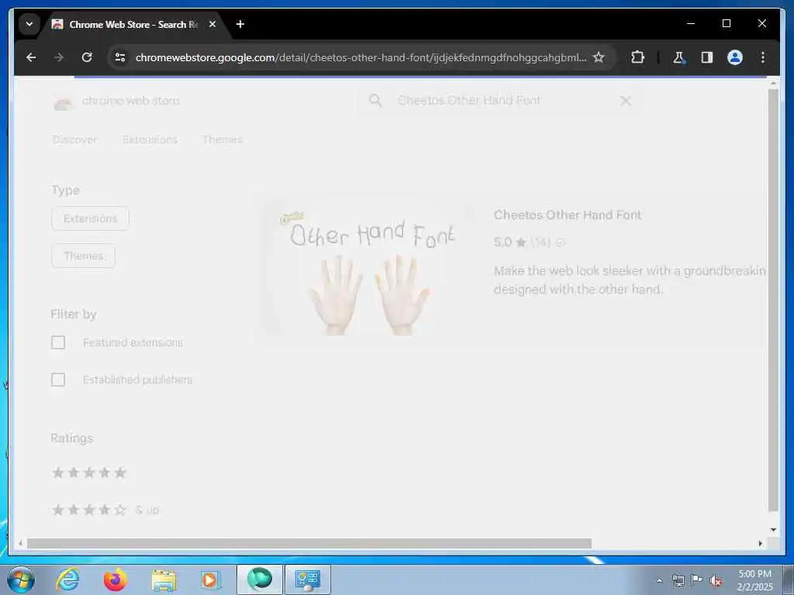This screenshot has width=794, height=595.
Task: Bookmark this page with star icon
Action: tap(599, 57)
